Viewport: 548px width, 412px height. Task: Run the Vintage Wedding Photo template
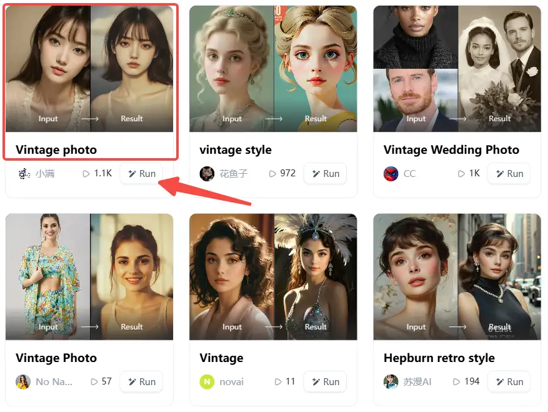pyautogui.click(x=509, y=174)
